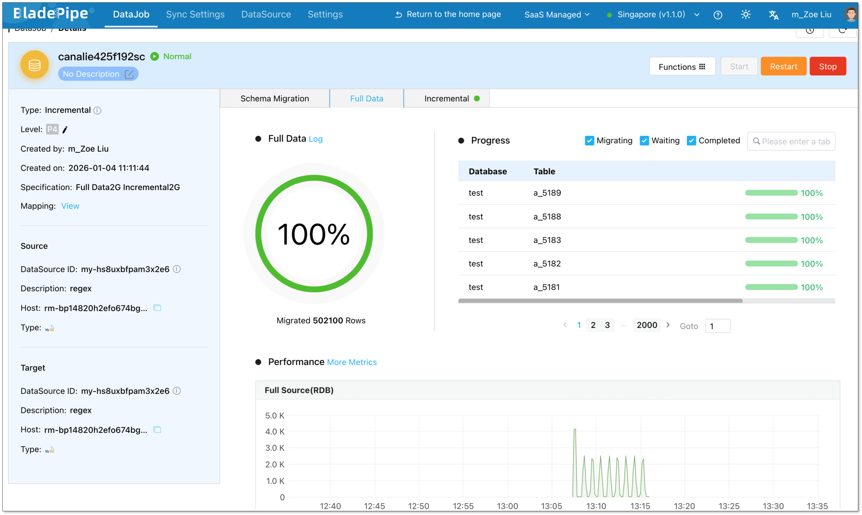
Task: Click the progress table horizontal scrollbar
Action: point(600,301)
